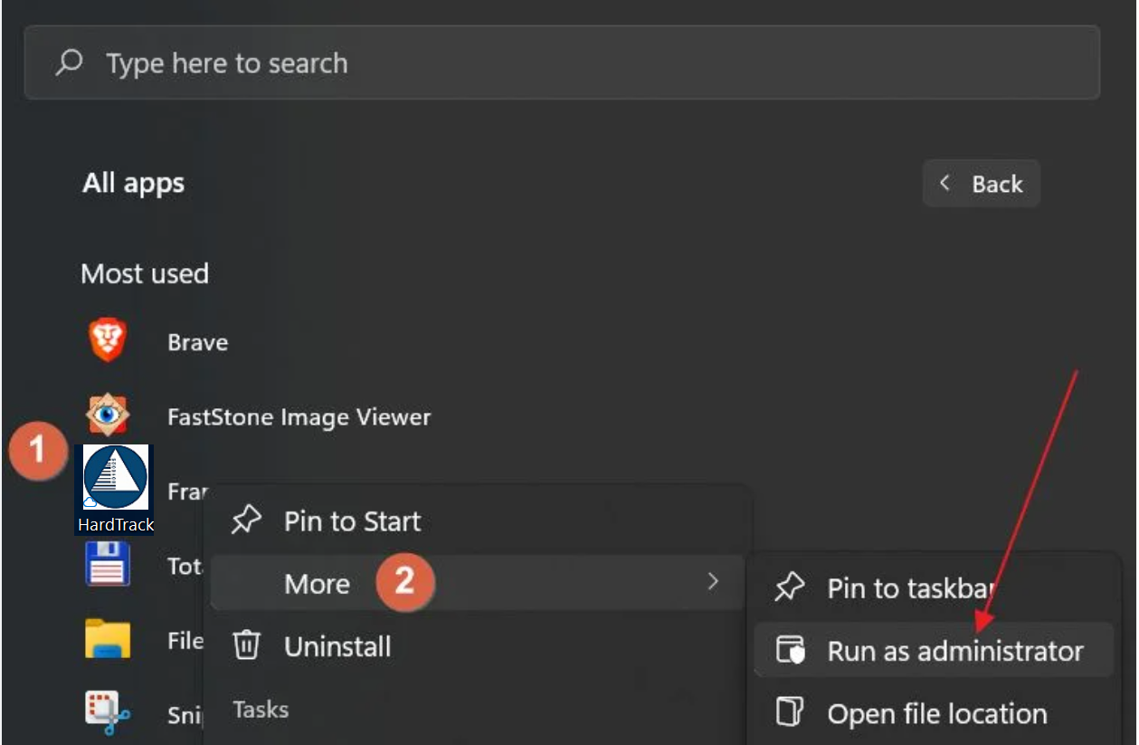The height and width of the screenshot is (745, 1139).
Task: Open the yellow File Explorer folder icon
Action: 108,639
